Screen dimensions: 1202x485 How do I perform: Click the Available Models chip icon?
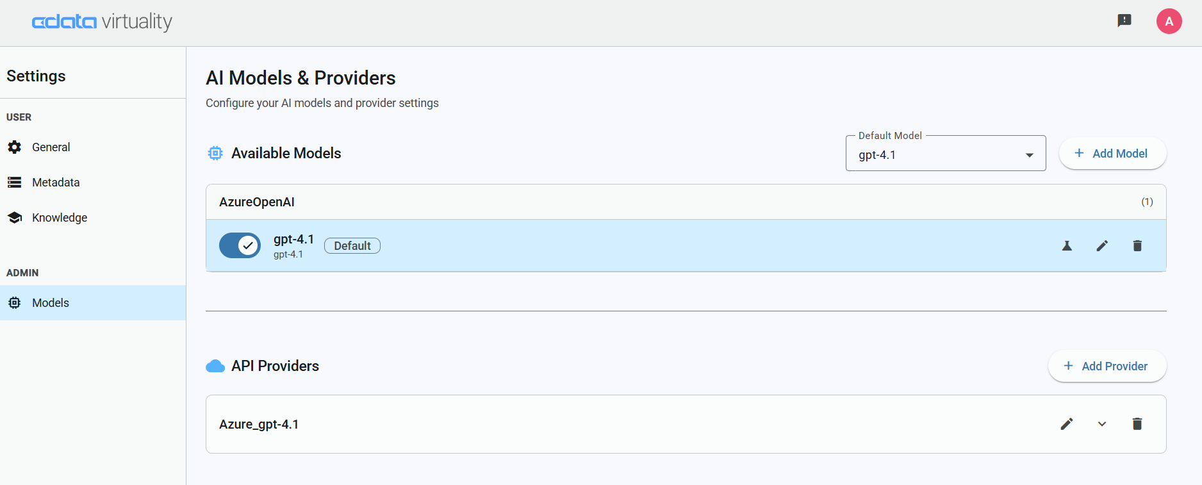(x=215, y=152)
